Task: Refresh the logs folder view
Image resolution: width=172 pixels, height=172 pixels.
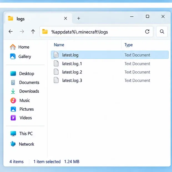Action: point(147,32)
